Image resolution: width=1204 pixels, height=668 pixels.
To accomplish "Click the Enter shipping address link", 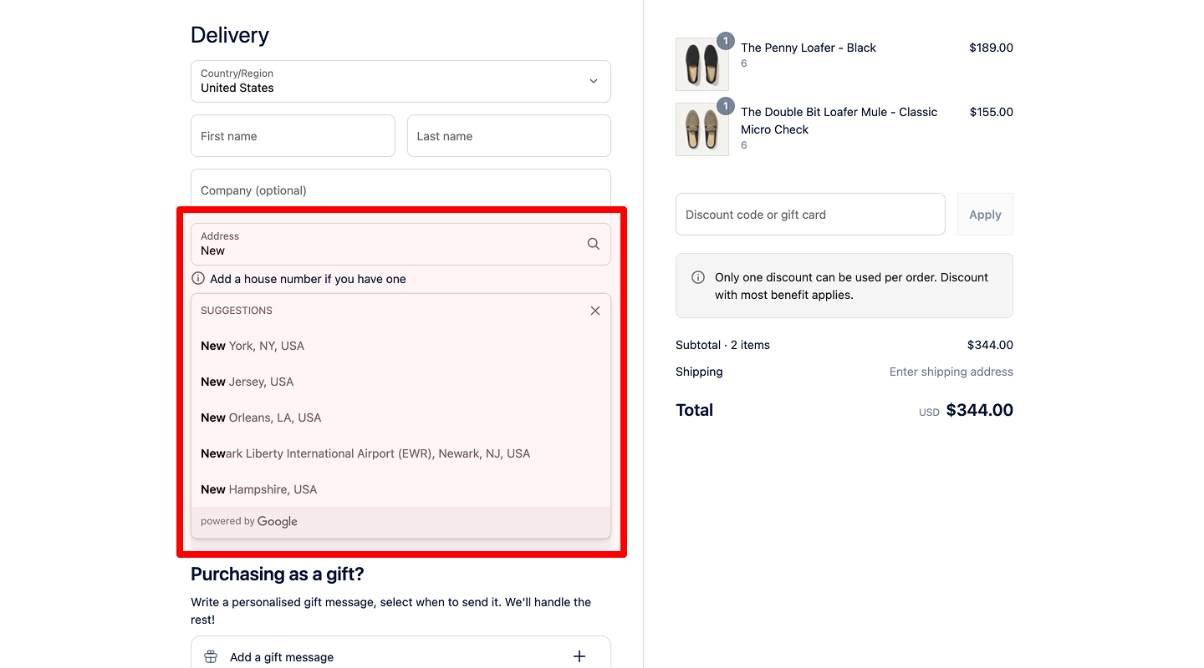I will click(951, 371).
